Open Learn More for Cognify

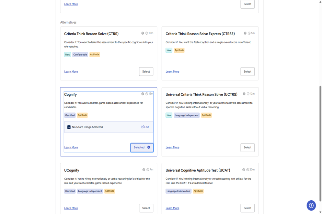[x=71, y=148]
